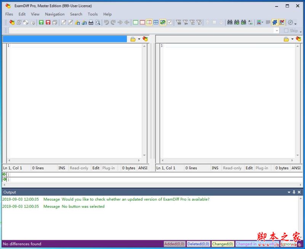Viewport: 305px width, 249px height.
Task: Open the Navigation menu
Action: (55, 14)
